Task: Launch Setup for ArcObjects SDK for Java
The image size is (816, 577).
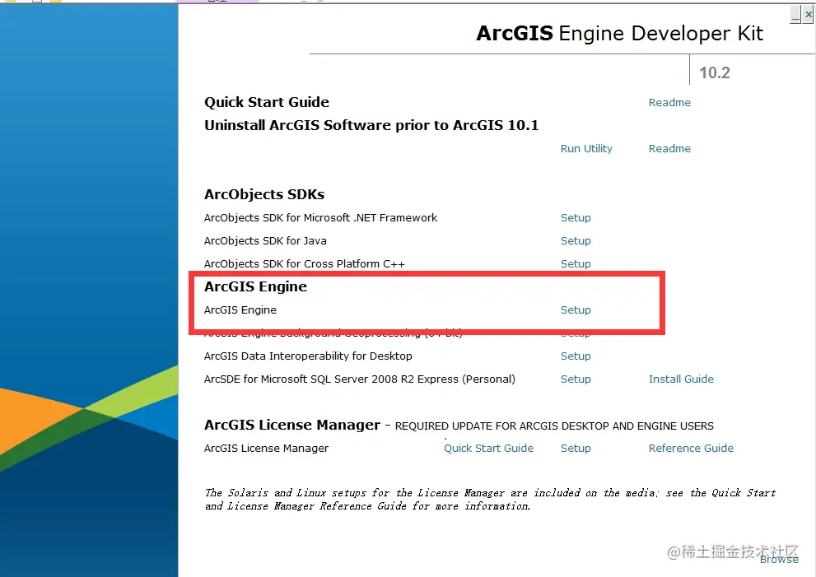Action: [576, 240]
